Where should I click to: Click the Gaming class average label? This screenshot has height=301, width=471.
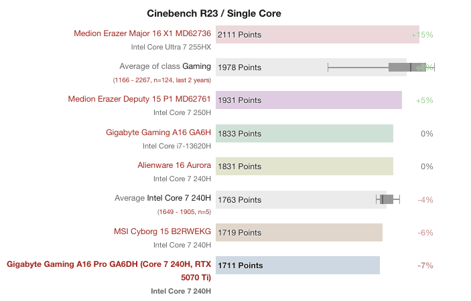point(165,66)
